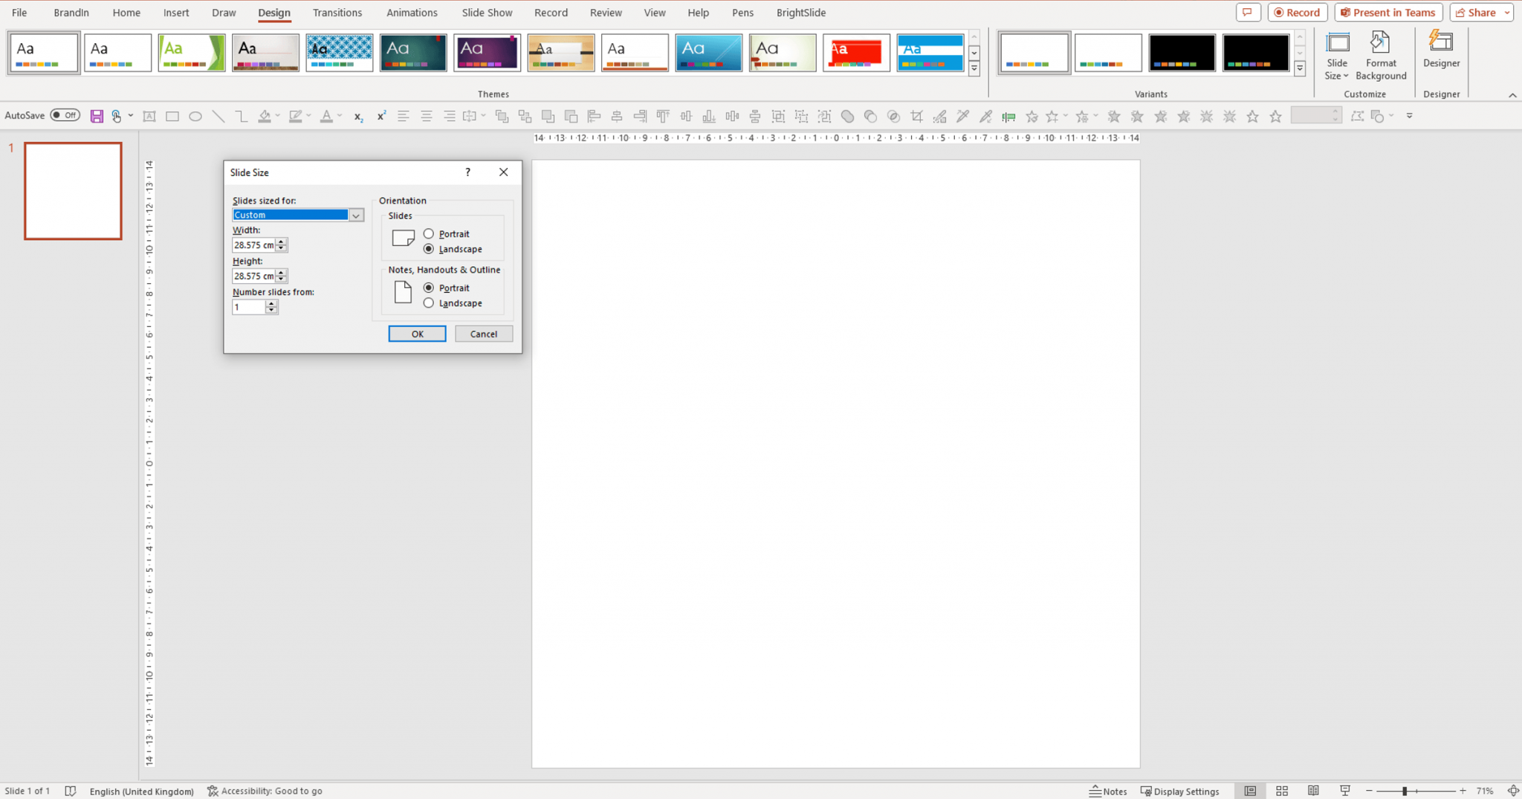Viewport: 1522px width, 799px height.
Task: Select the Line drawing tool
Action: [218, 116]
